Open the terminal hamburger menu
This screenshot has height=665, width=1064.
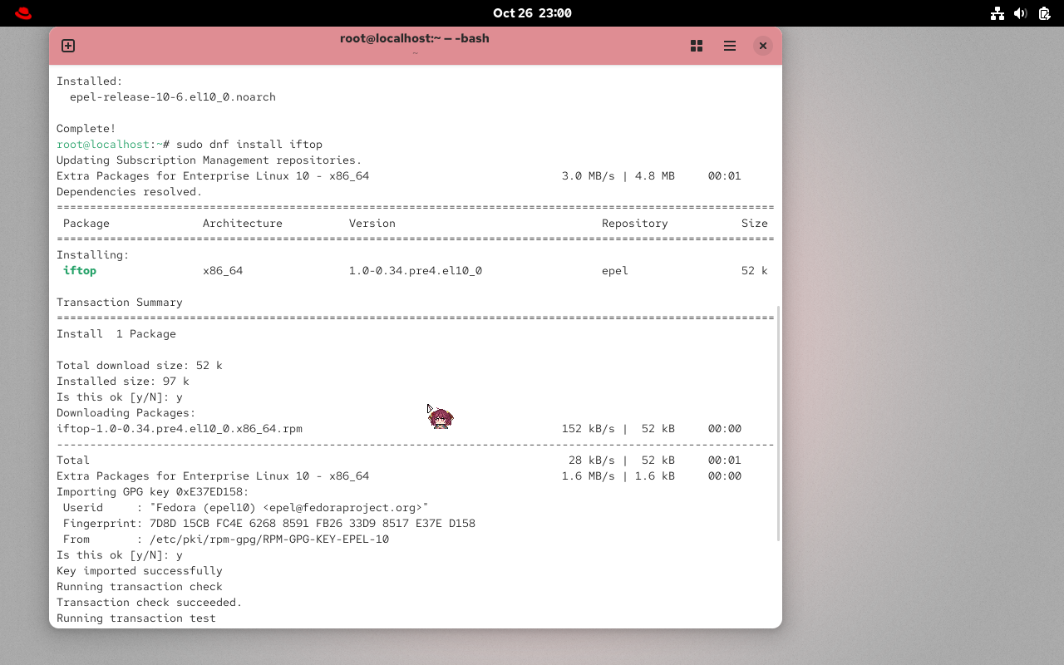729,46
